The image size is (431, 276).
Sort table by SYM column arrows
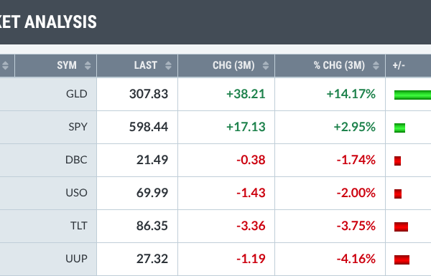click(88, 65)
